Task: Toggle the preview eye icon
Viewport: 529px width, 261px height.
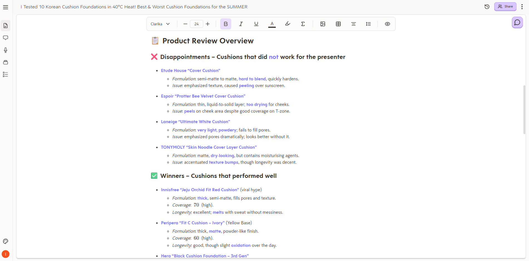Action: (x=388, y=24)
